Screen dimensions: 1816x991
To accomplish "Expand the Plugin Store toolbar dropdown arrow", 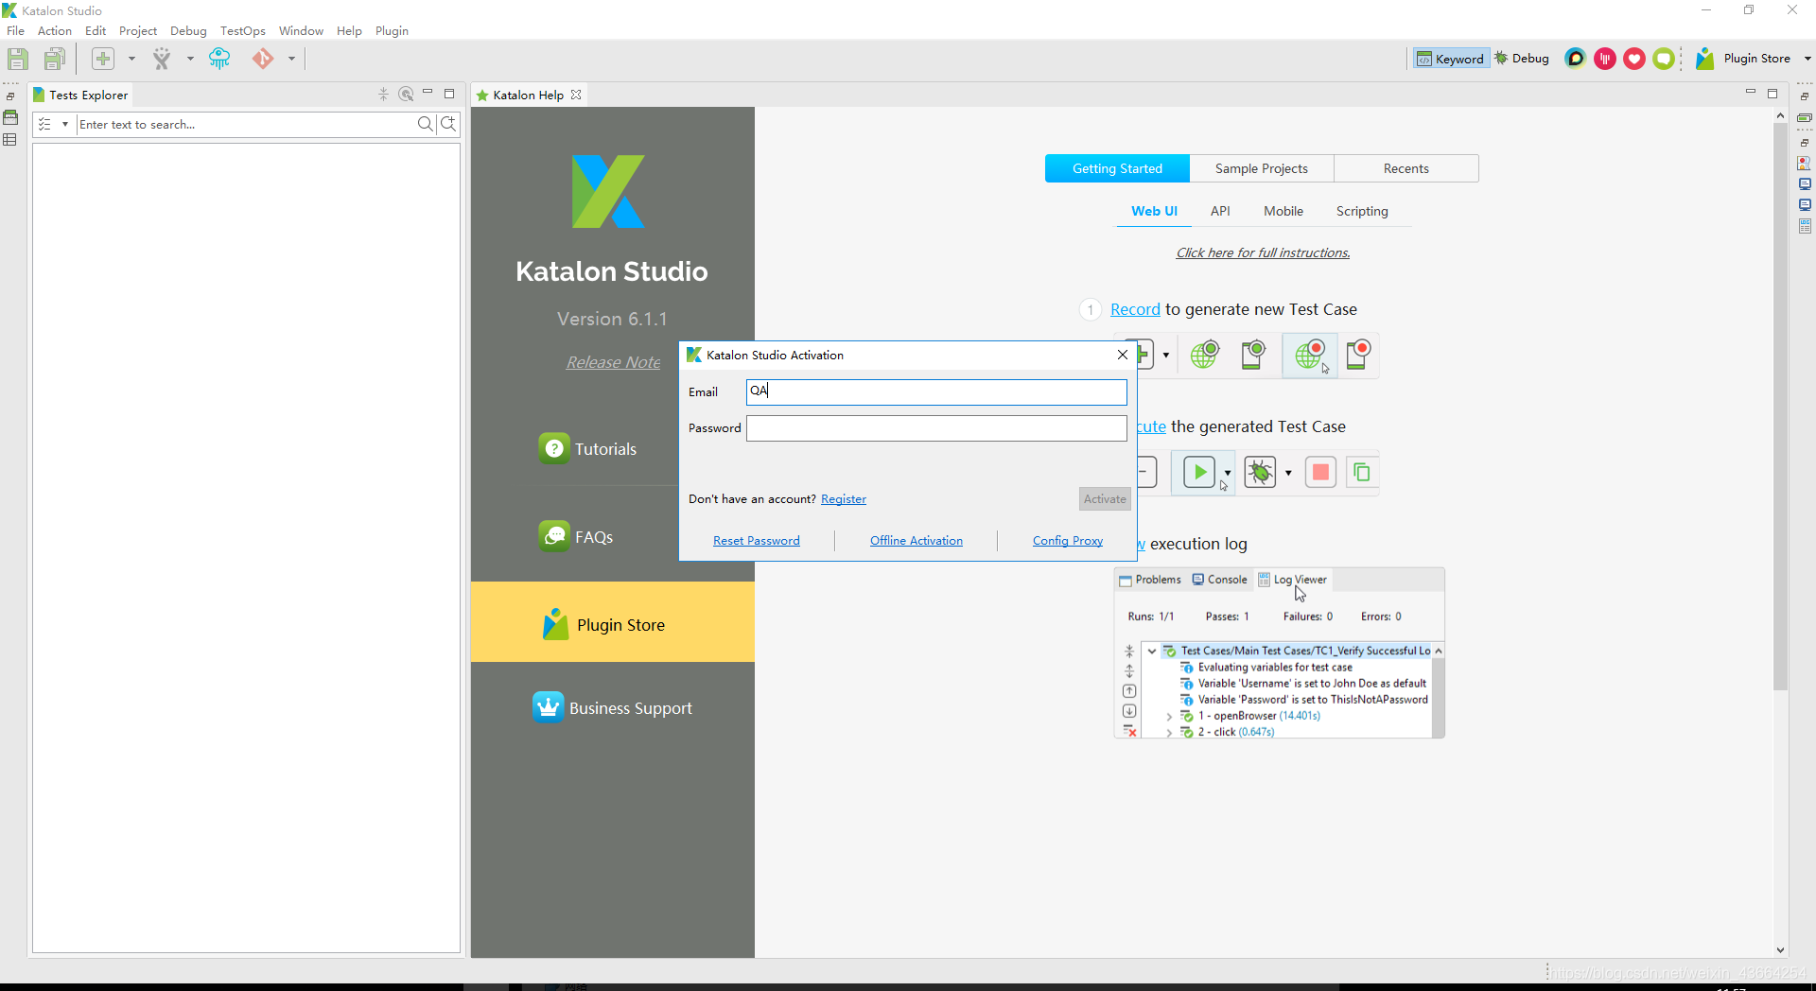I will [1807, 59].
